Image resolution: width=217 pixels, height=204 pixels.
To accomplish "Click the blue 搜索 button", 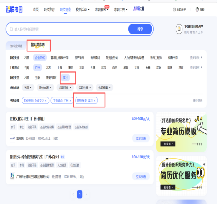I will tap(140, 29).
